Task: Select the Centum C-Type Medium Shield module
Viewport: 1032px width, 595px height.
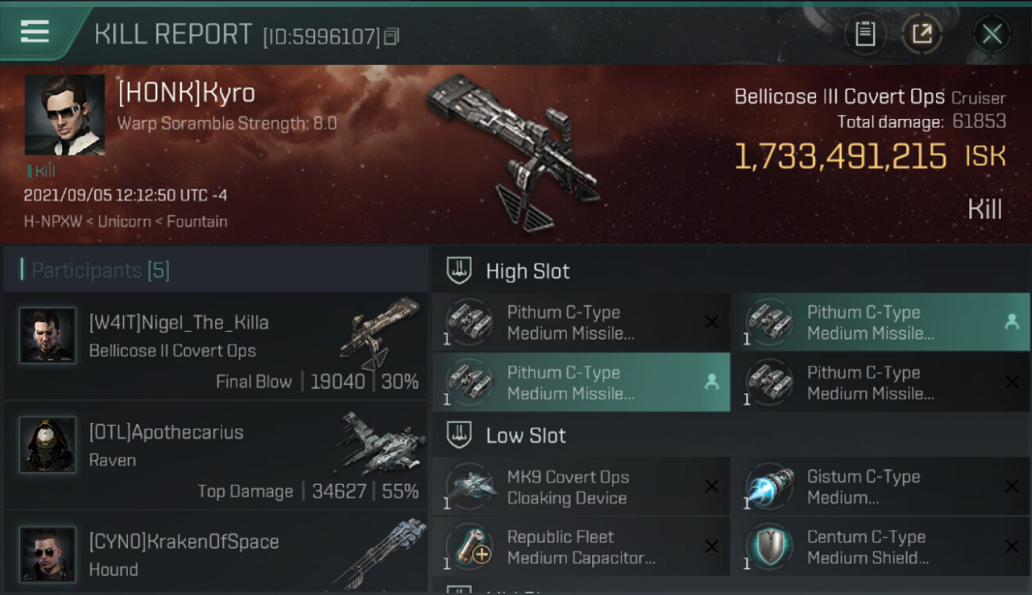Action: pos(880,547)
